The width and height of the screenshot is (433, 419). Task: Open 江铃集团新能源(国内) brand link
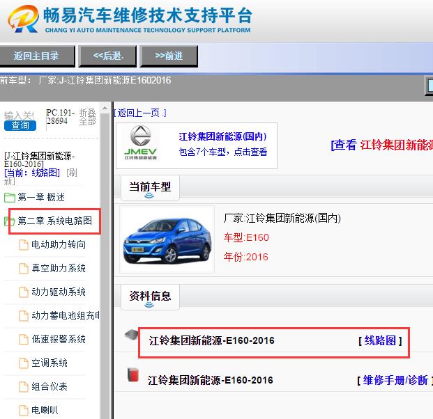[222, 136]
